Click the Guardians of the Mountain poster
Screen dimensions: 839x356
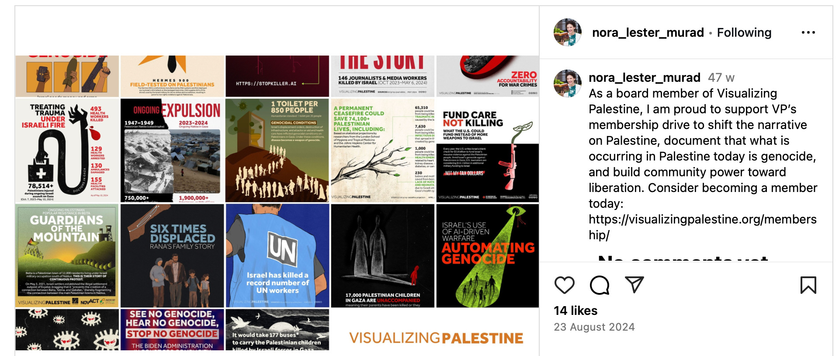[67, 255]
